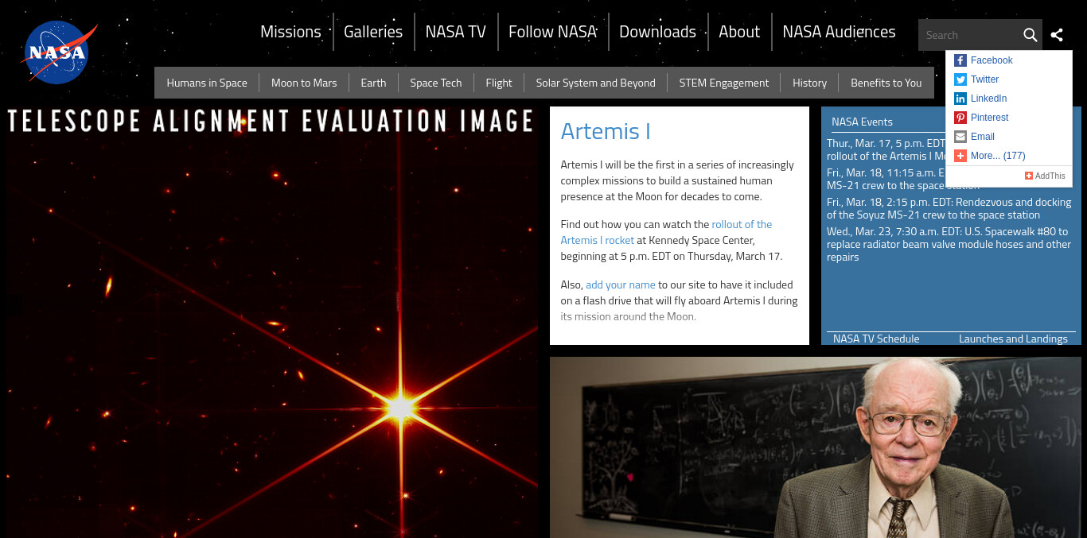Viewport: 1087px width, 538px height.
Task: Click Mar. 18, 2:15 p.m. Rendezvous event
Action: pos(949,208)
